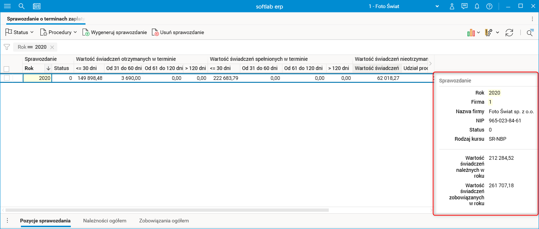Image resolution: width=539 pixels, height=229 pixels.
Task: Expand the company selector dropdown arrow
Action: (x=437, y=6)
